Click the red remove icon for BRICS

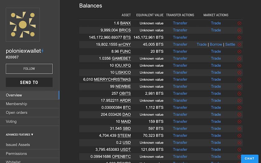239,30
